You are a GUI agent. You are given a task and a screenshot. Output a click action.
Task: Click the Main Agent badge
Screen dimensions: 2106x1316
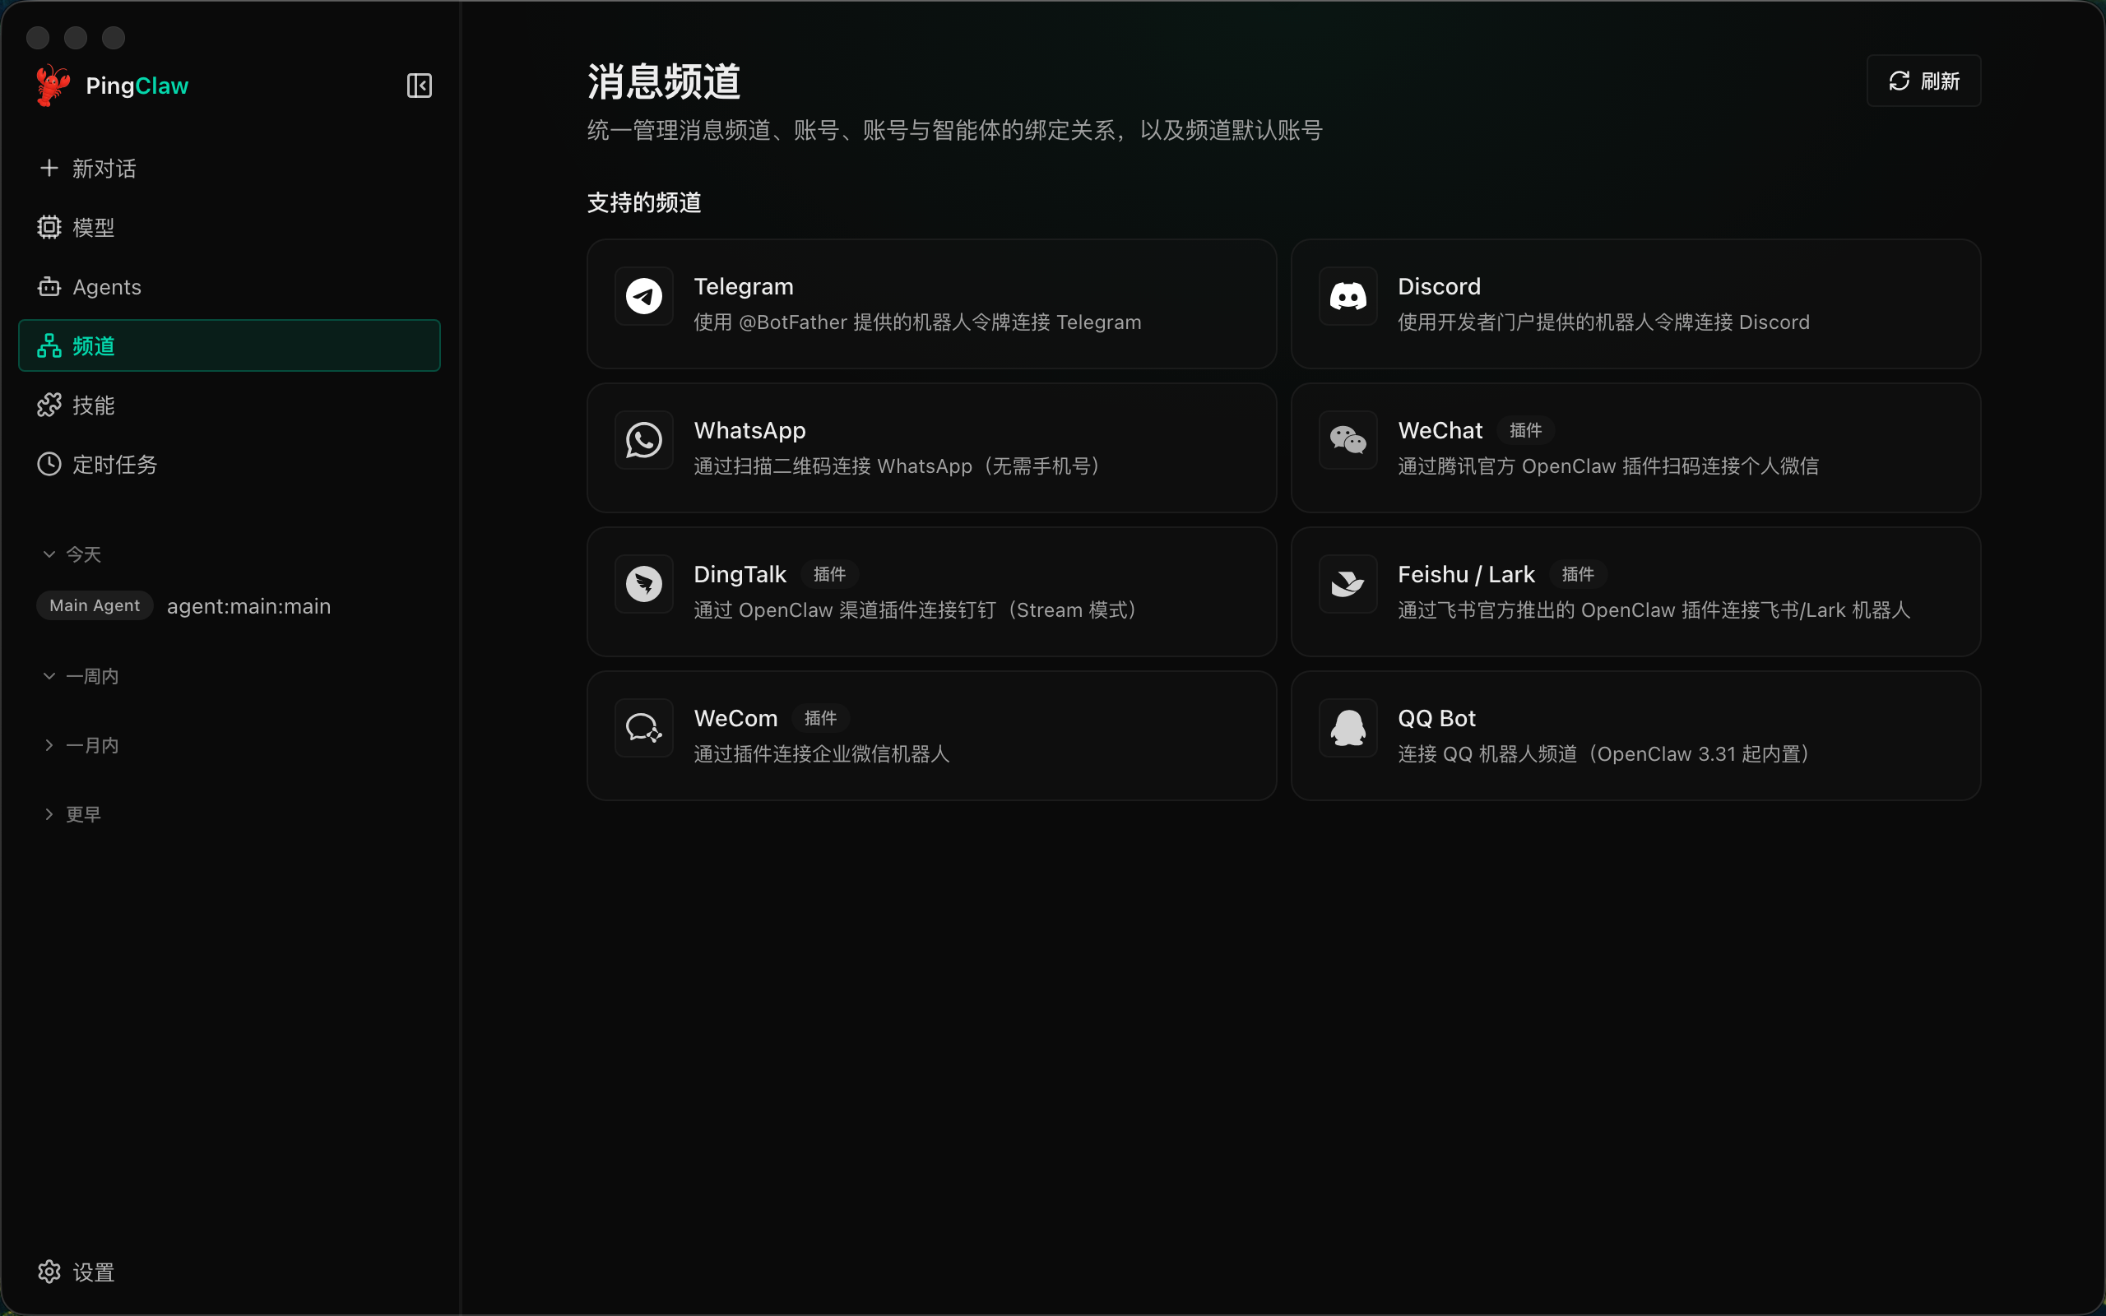(94, 606)
